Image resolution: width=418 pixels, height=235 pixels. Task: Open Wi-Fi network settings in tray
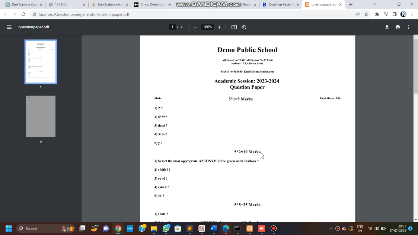(x=370, y=229)
